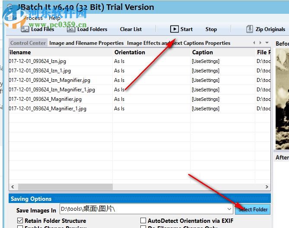Click Zip Originals label

(270, 29)
